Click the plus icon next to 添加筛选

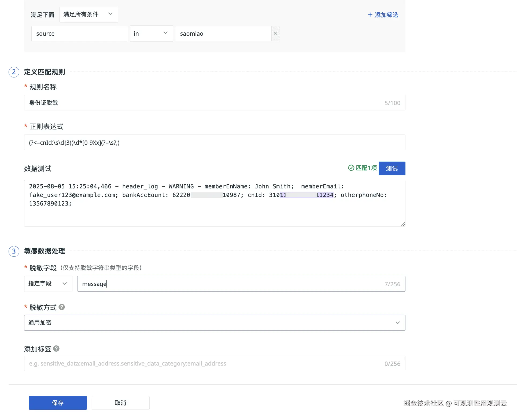coord(370,15)
